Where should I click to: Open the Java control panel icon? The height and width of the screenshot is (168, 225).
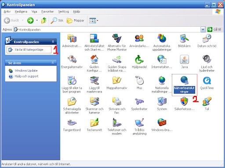184,62
